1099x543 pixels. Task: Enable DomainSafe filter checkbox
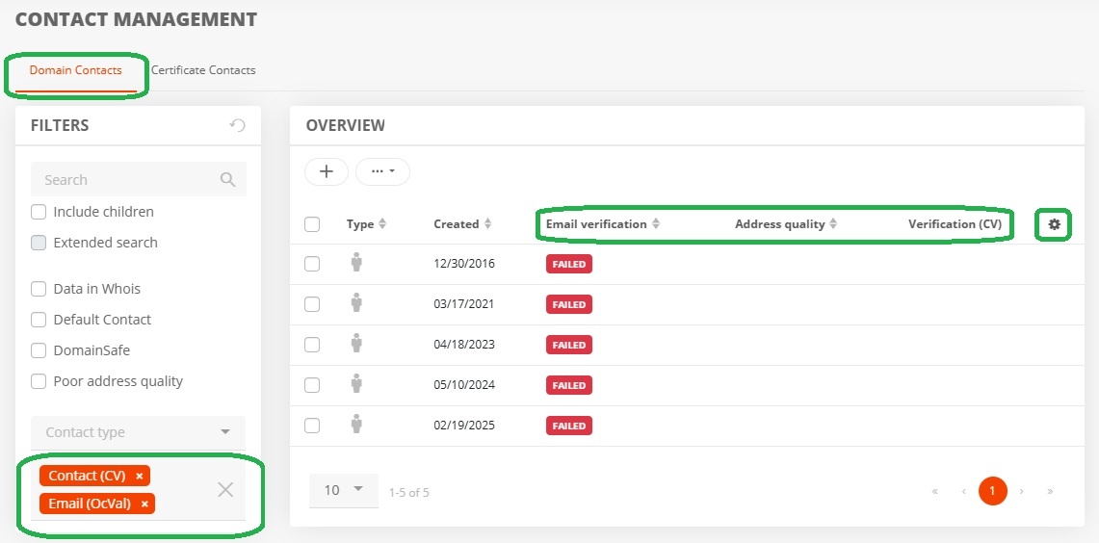pyautogui.click(x=39, y=350)
